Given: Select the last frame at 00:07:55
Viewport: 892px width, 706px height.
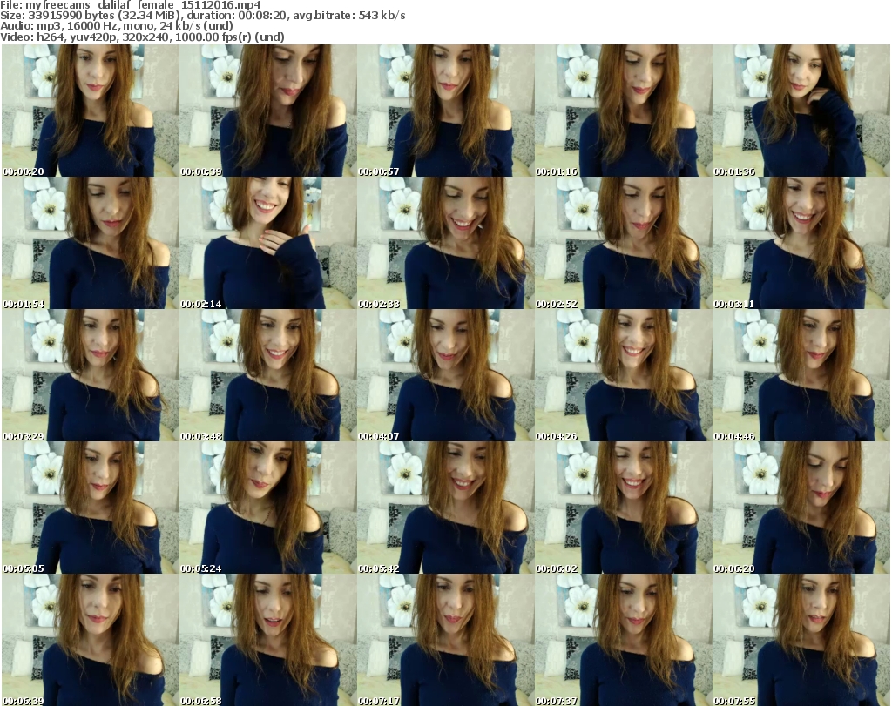Looking at the screenshot, I should [801, 640].
